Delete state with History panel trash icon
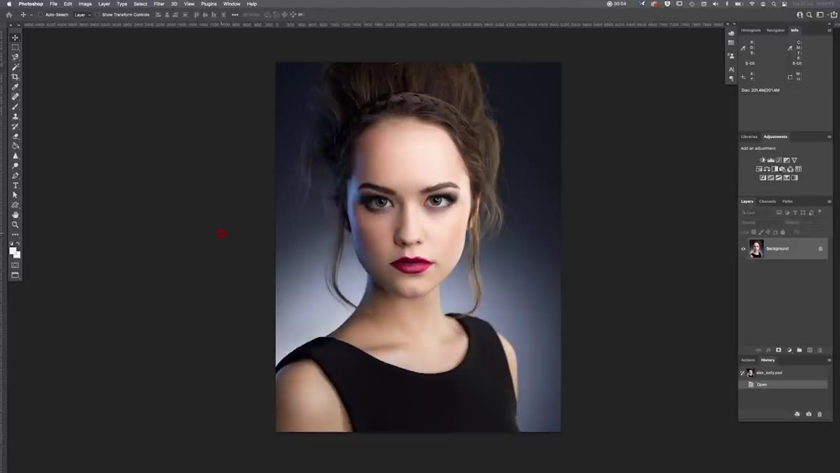 [x=820, y=414]
